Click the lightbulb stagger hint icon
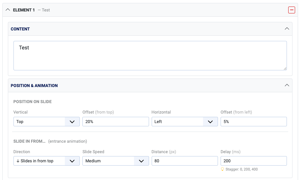 222,169
